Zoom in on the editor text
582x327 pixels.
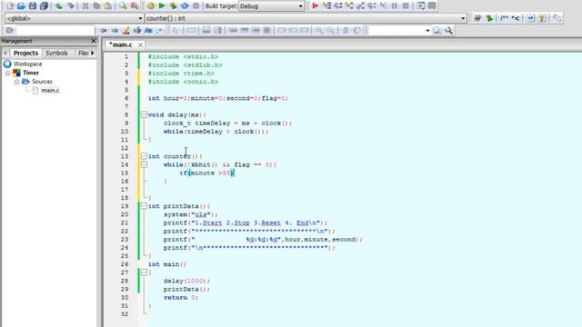coord(319,30)
